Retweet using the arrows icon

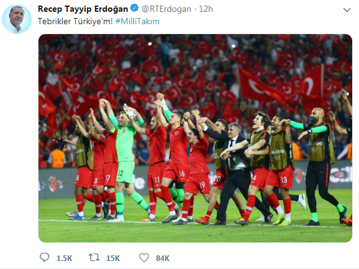(x=94, y=258)
